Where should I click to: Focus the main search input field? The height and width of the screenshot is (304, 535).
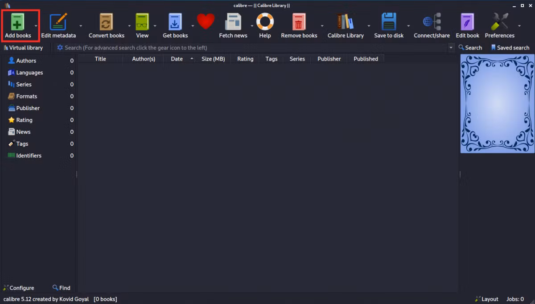255,48
